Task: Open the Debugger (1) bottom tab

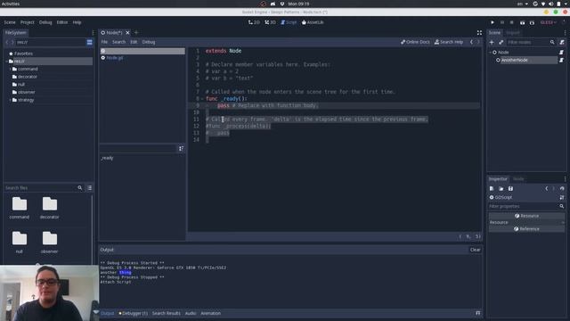Action: point(133,313)
